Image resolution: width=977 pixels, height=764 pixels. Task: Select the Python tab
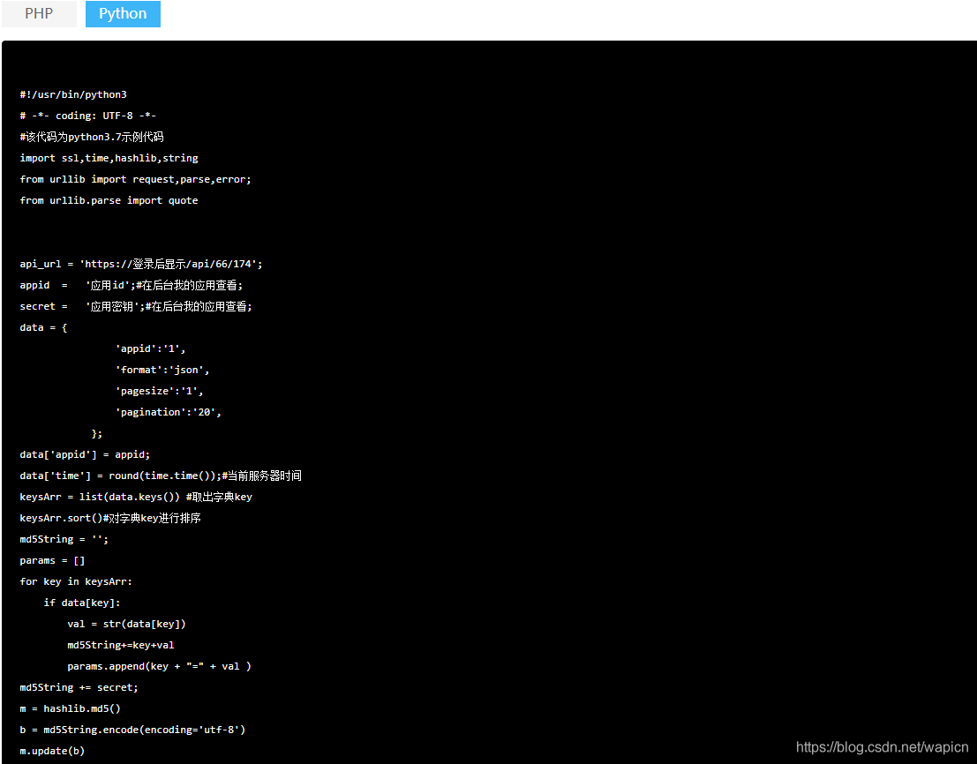(x=123, y=14)
